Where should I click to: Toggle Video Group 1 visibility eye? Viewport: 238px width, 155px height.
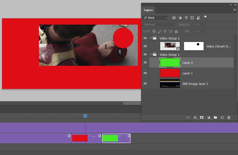(145, 54)
